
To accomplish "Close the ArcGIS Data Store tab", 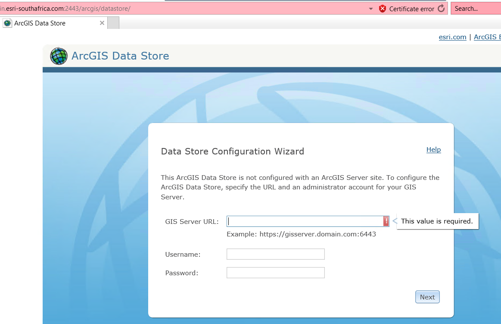I will pyautogui.click(x=102, y=23).
